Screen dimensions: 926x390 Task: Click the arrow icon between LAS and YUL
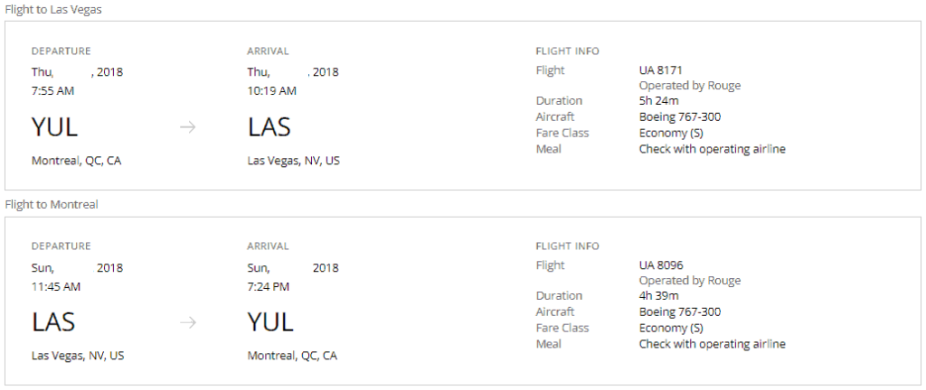[x=187, y=322]
